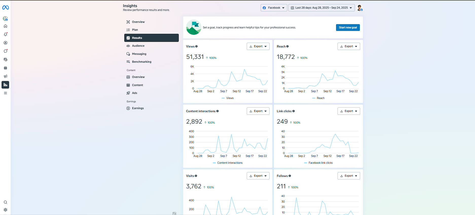Click the Meta logo icon
Screen dimensions: 475x215
coord(5,8)
